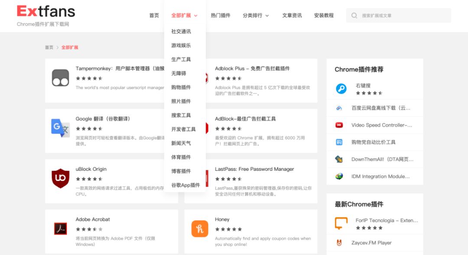
Task: Expand the 分类排行 dropdown arrow
Action: (x=267, y=16)
